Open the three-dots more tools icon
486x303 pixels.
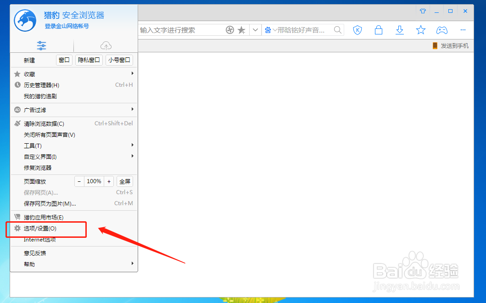(x=463, y=30)
